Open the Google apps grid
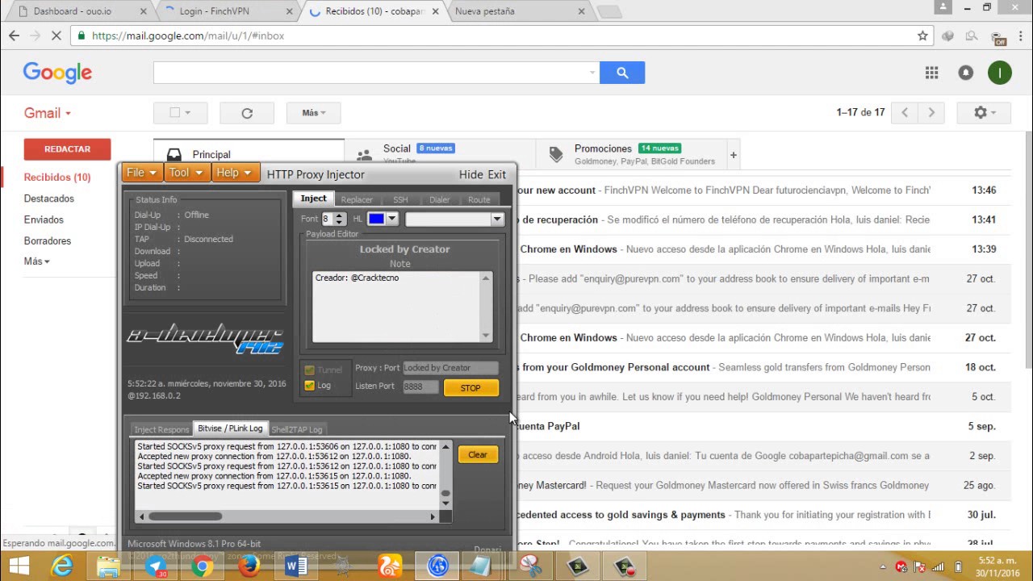The image size is (1033, 581). coord(931,73)
